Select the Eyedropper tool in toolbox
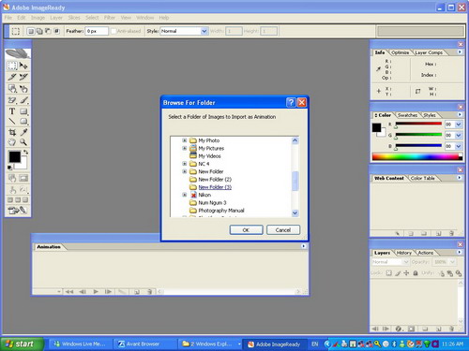This screenshot has width=469, height=351. 23,132
